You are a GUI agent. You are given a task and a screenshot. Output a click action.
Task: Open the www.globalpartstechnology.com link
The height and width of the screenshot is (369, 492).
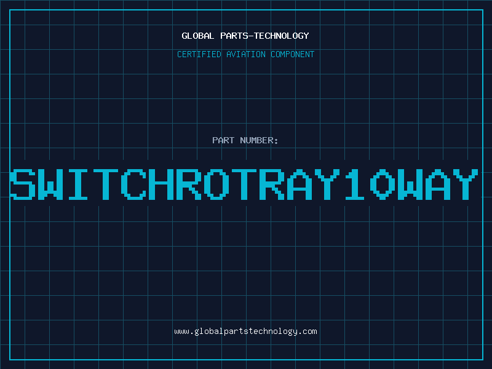(x=245, y=331)
